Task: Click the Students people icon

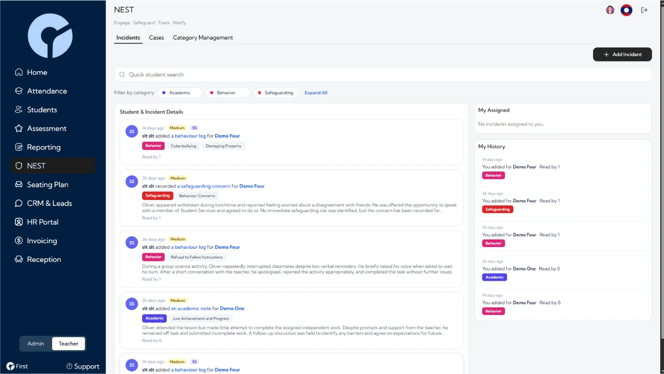Action: (19, 110)
